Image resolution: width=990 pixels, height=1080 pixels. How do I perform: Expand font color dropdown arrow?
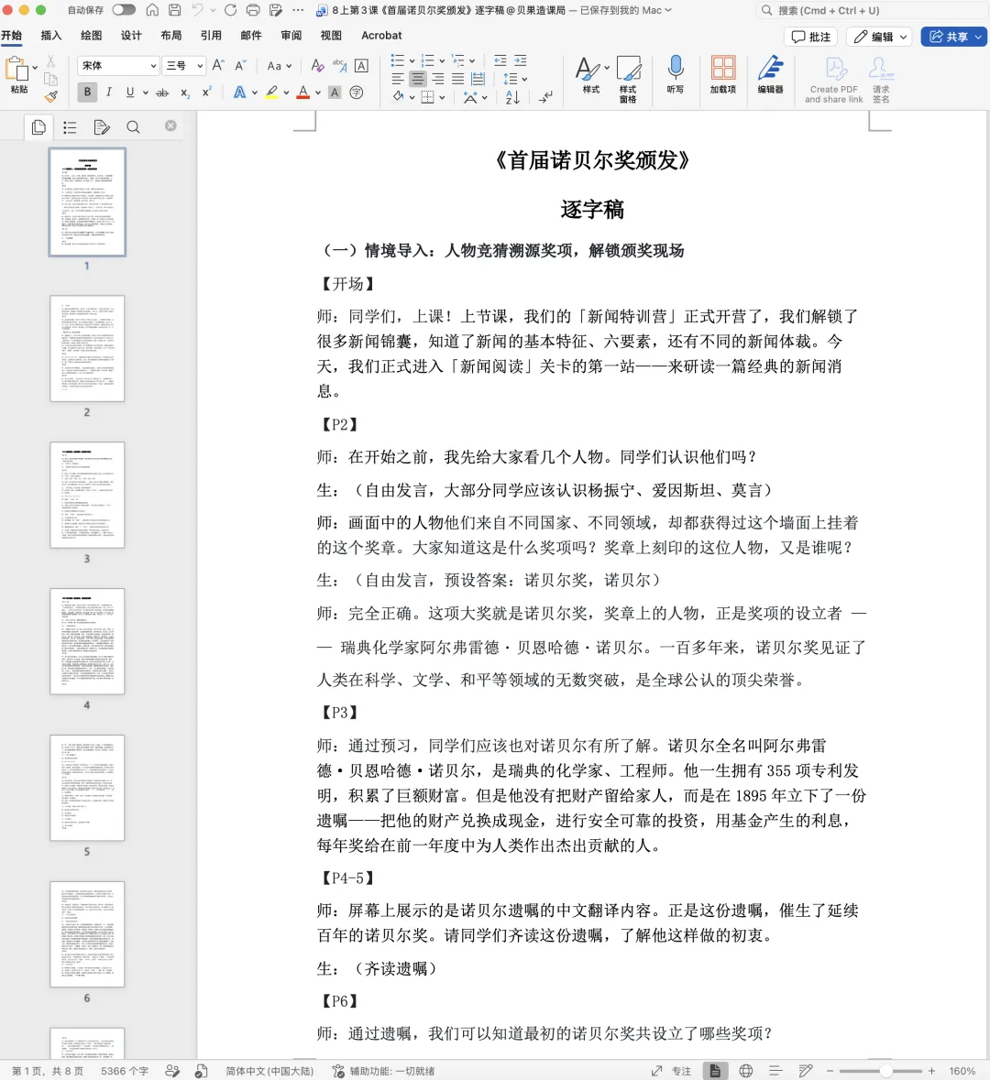coord(318,93)
